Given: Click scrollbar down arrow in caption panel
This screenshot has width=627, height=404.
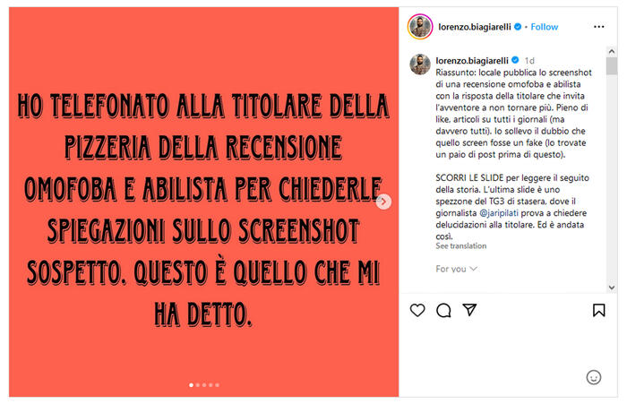Looking at the screenshot, I should [x=612, y=288].
